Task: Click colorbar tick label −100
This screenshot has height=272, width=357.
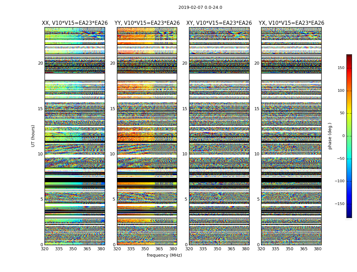Action: coord(339,181)
